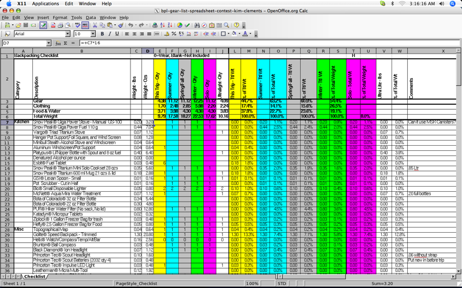The width and height of the screenshot is (462, 288).
Task: Export the sheet directly as PDF
Action: click(x=53, y=25)
